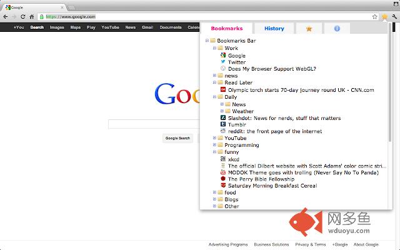The width and height of the screenshot is (400, 250).
Task: Expand the food folder
Action: click(214, 192)
